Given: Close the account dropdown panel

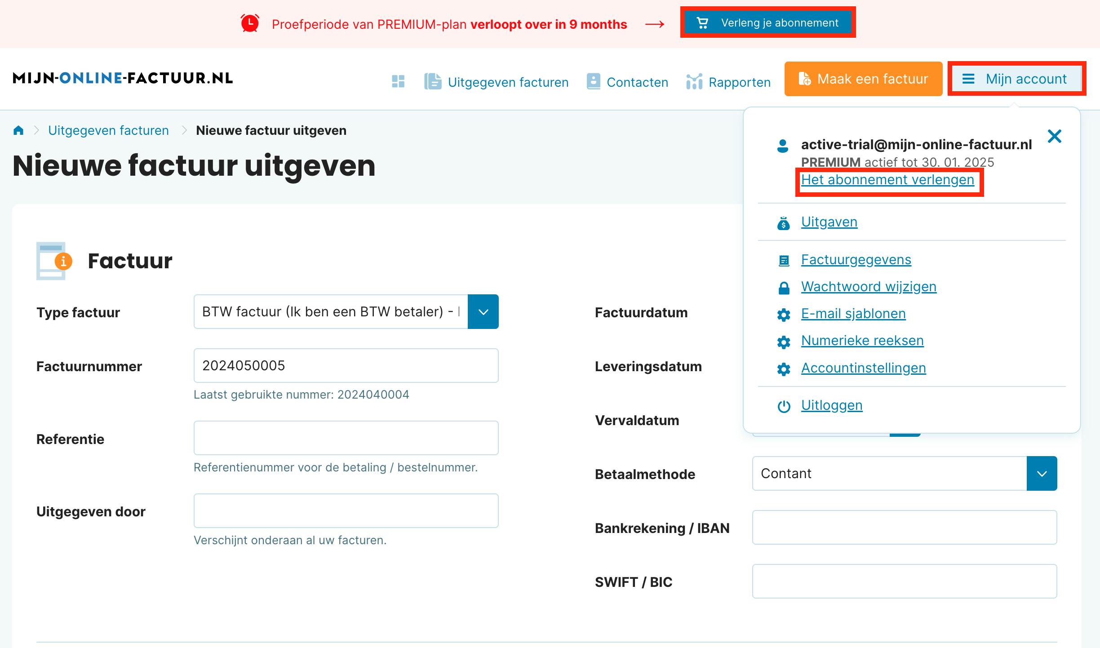Looking at the screenshot, I should pos(1054,136).
